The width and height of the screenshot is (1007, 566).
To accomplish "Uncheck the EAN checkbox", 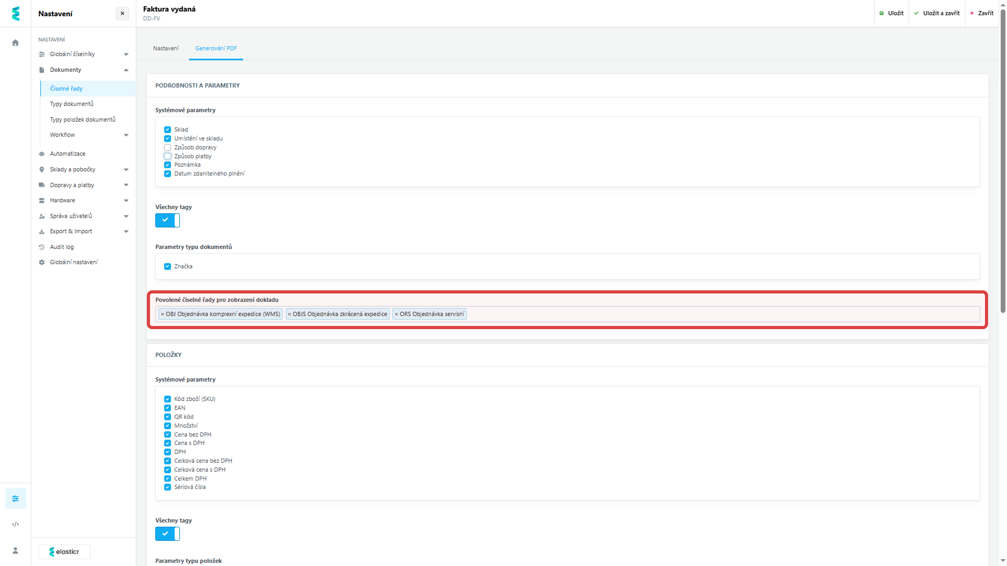I will click(167, 408).
